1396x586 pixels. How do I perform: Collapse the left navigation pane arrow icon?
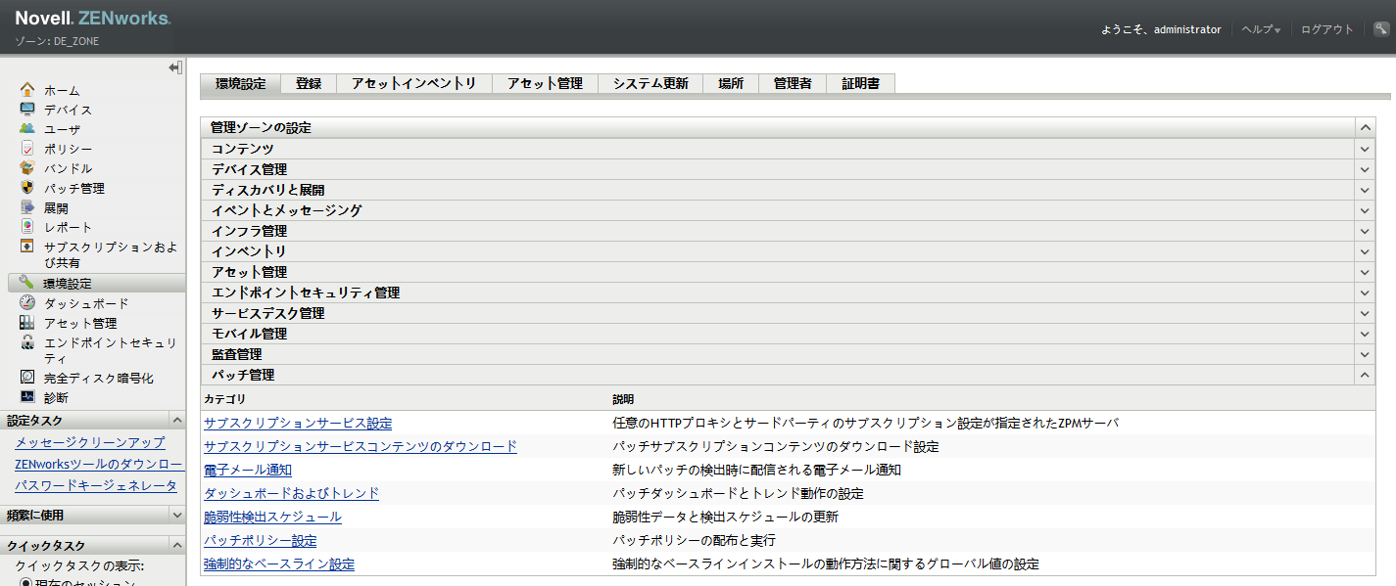tap(175, 68)
